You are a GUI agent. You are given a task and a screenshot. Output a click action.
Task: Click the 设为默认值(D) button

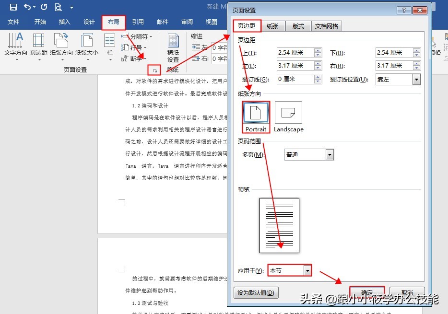[x=256, y=292]
